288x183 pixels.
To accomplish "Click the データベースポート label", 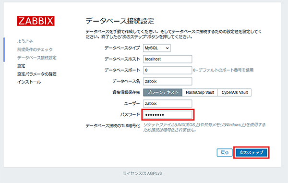I will click(x=122, y=70).
